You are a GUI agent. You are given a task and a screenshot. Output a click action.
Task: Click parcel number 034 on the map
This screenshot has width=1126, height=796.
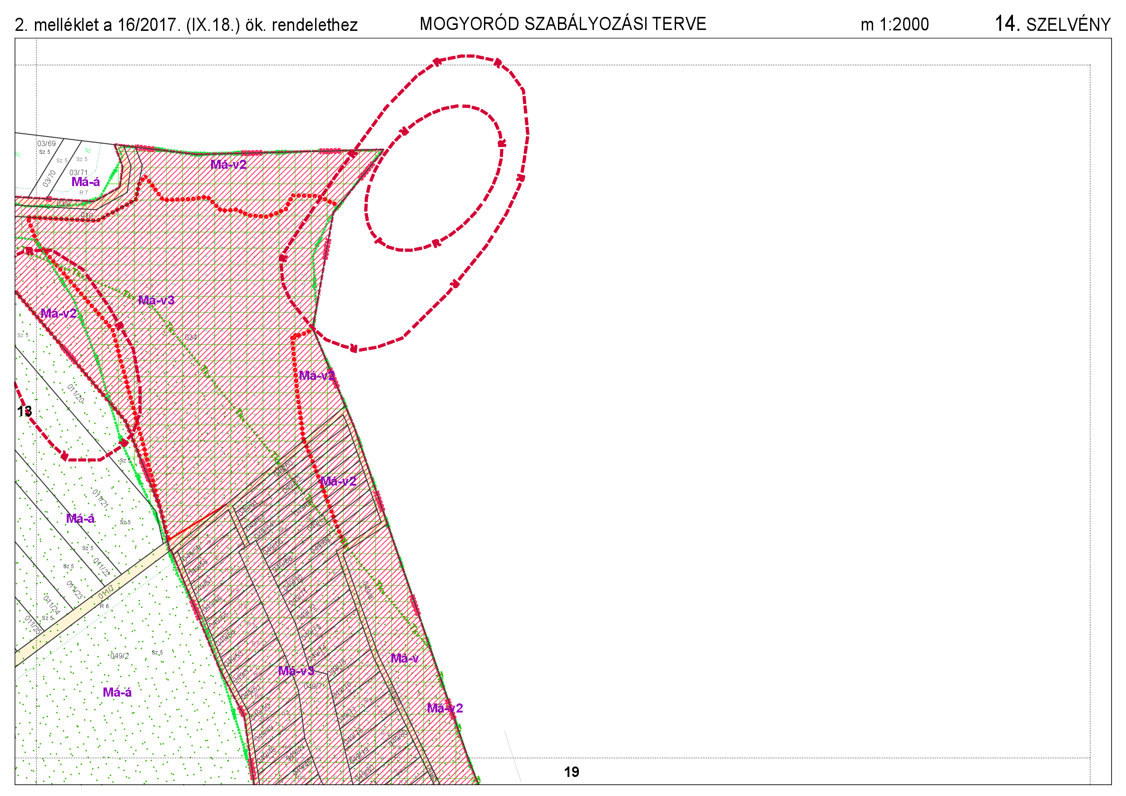pos(191,337)
